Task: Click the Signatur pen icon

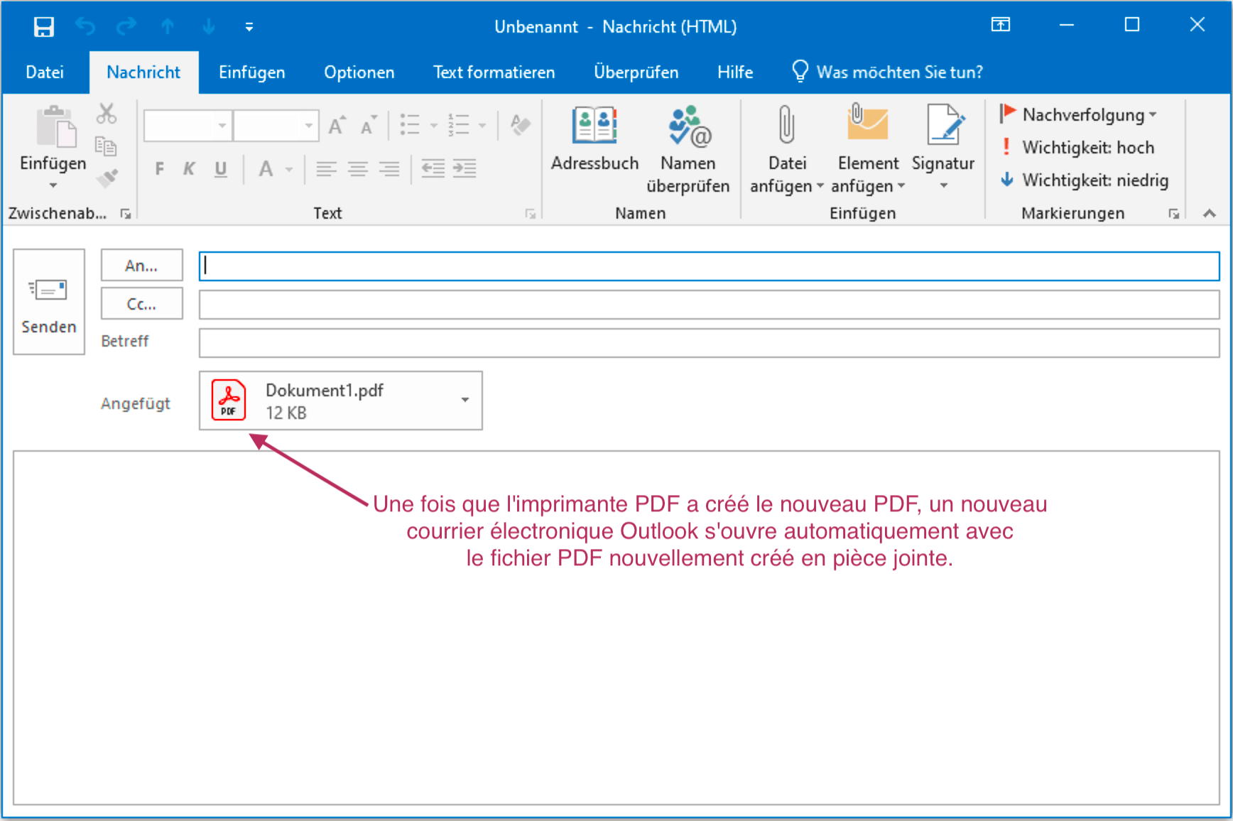Action: pos(943,126)
